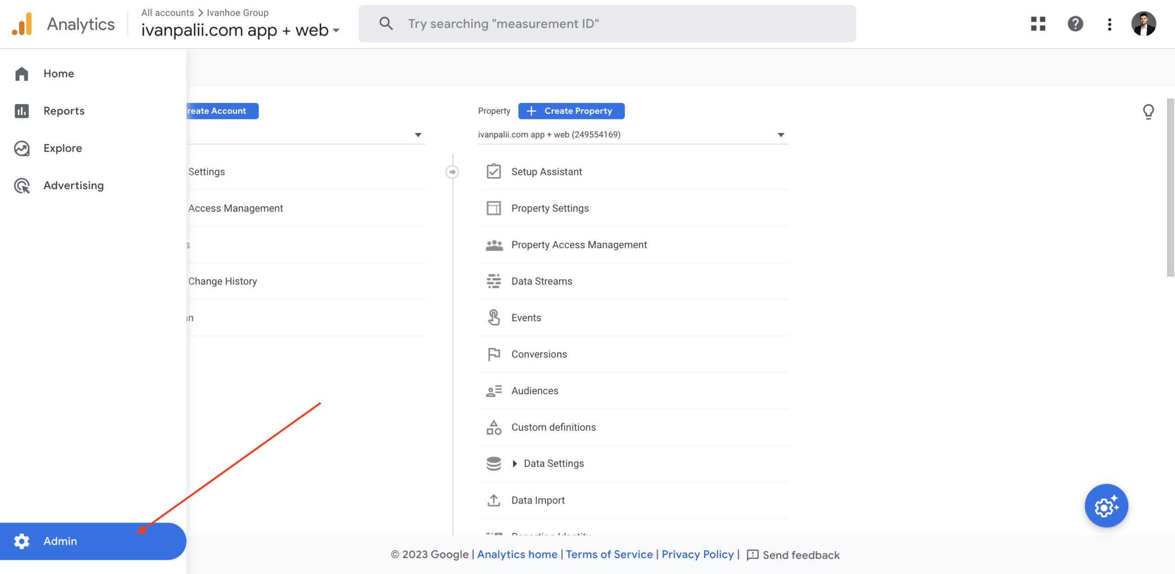Expand the Data Settings triangle

tap(515, 464)
